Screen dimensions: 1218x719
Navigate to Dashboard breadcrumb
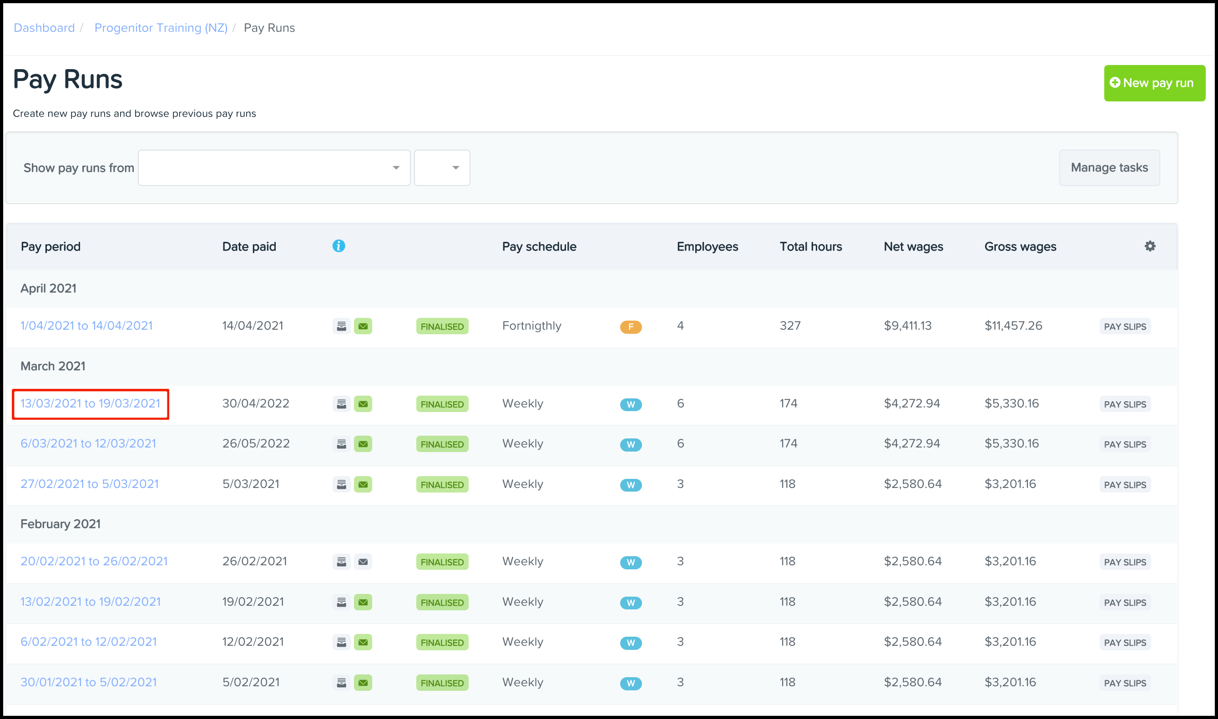coord(44,28)
